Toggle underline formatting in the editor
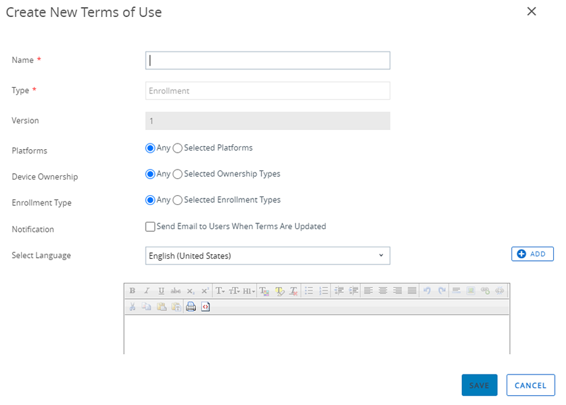 coord(161,290)
